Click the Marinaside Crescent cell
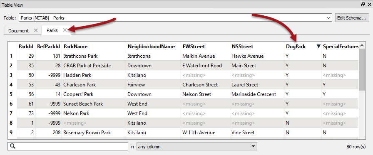The width and height of the screenshot is (373, 155). pyautogui.click(x=257, y=94)
